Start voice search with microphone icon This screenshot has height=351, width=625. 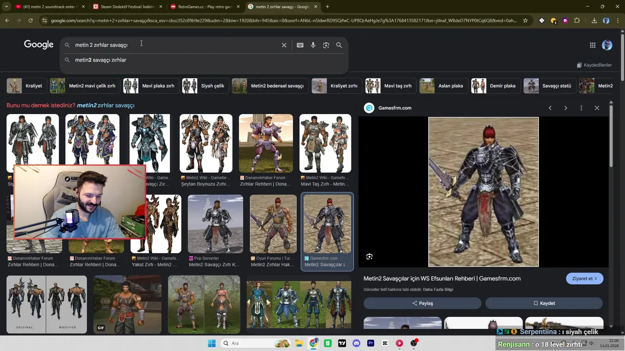(x=313, y=45)
